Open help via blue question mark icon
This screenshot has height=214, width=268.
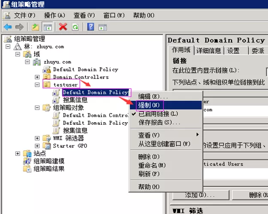[90, 27]
